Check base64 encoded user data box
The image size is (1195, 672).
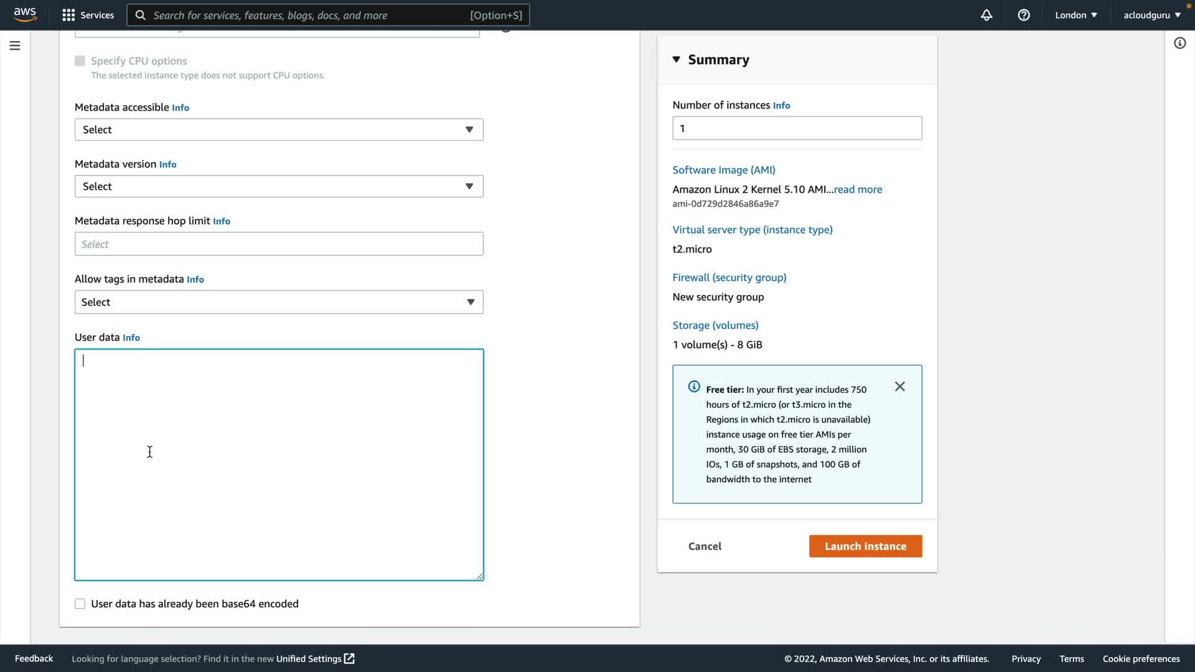click(x=80, y=604)
